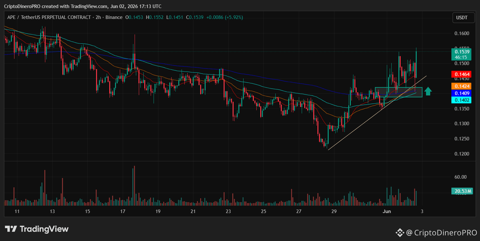
Task: Click the date label 15 on time axis
Action: click(x=87, y=211)
